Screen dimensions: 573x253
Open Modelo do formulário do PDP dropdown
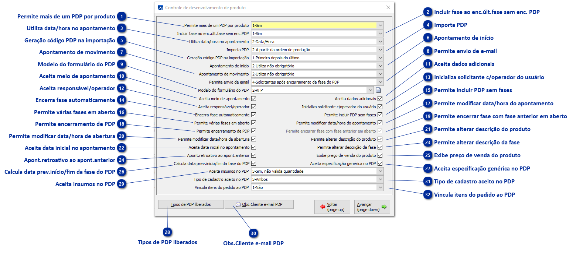click(371, 90)
